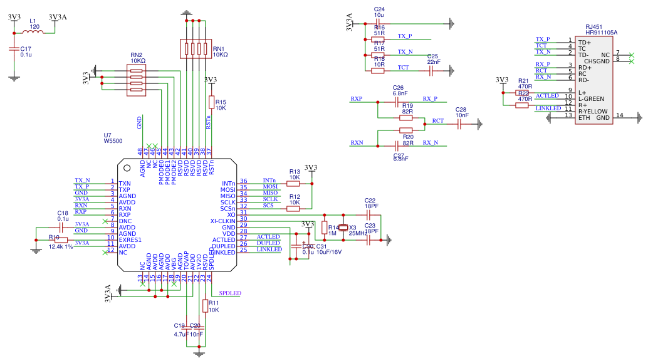Viewport: 648px width, 363px height.
Task: Click the W5500 part name label
Action: point(113,141)
